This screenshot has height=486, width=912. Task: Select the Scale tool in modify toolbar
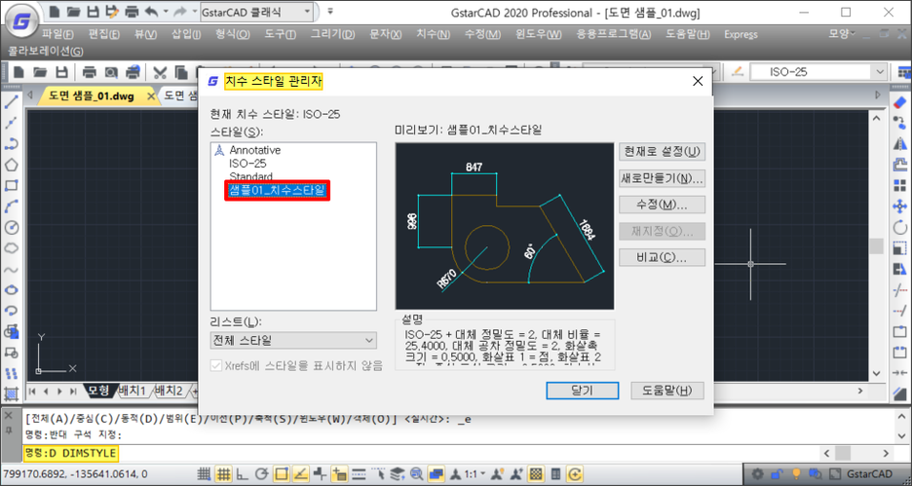tap(899, 248)
